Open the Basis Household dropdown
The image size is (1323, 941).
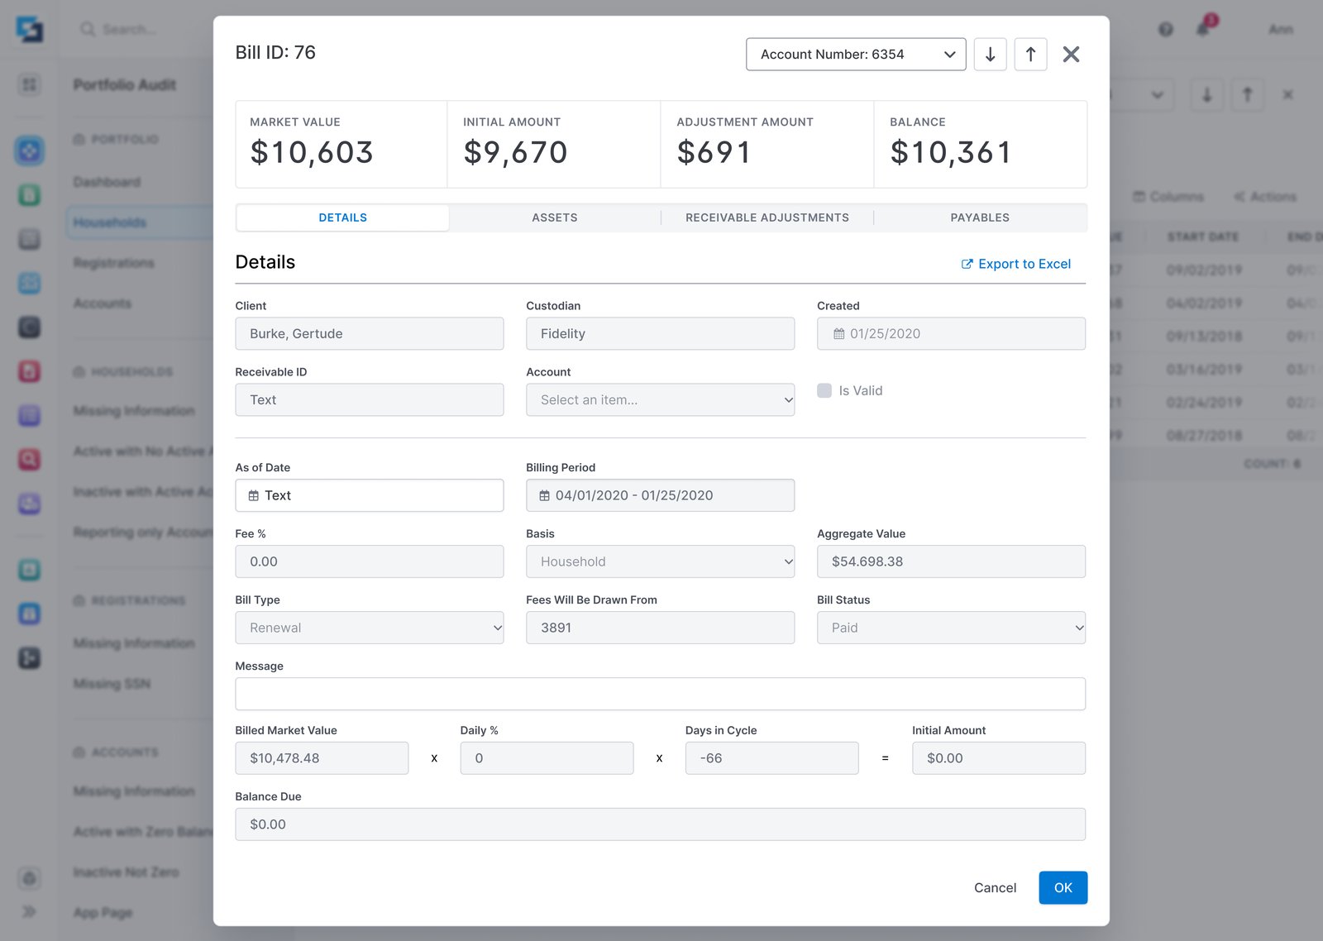click(660, 561)
